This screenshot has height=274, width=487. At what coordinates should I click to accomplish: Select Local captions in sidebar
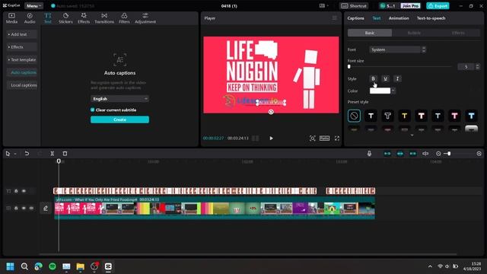coord(22,85)
